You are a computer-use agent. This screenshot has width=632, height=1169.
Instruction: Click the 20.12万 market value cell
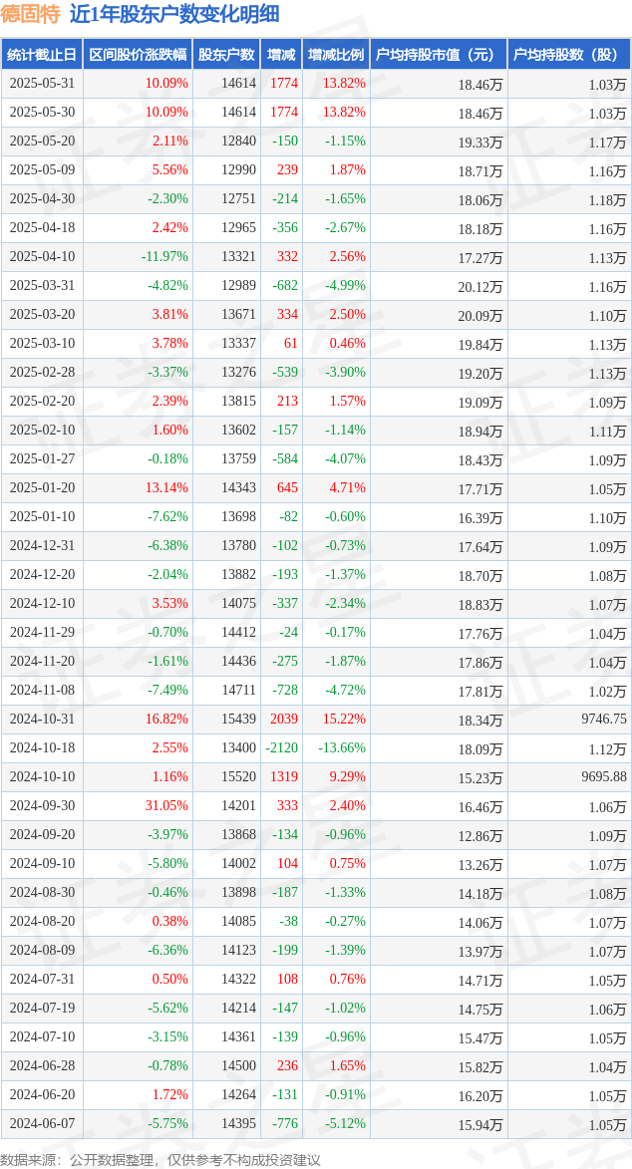[x=481, y=286]
